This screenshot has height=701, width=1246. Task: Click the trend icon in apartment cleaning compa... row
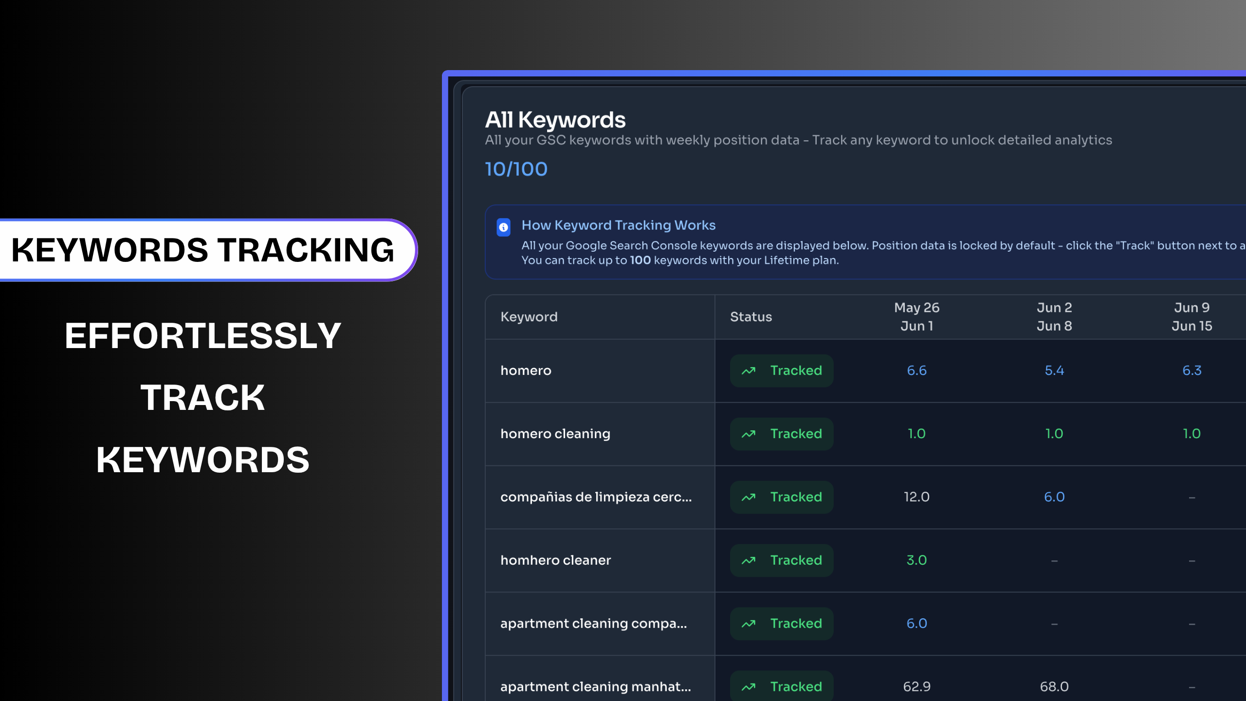[749, 624]
